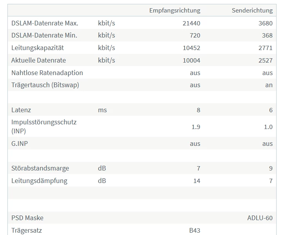Click the Trägersatz row label
This screenshot has height=235, width=284.
point(27,230)
